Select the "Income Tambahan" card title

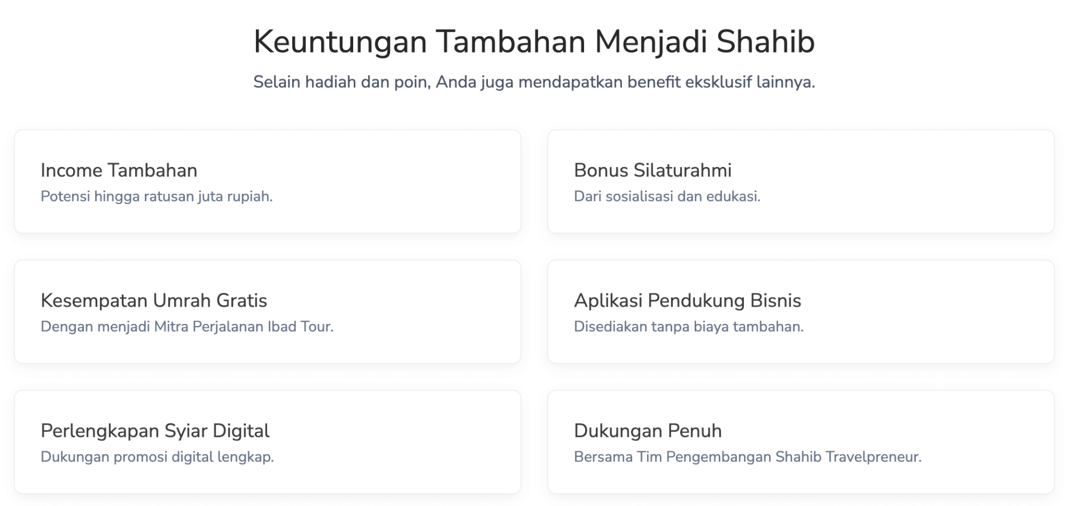(x=119, y=170)
